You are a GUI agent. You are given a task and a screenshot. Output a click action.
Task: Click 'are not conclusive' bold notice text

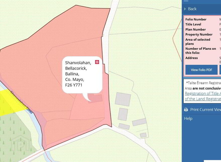pyautogui.click(x=207, y=88)
